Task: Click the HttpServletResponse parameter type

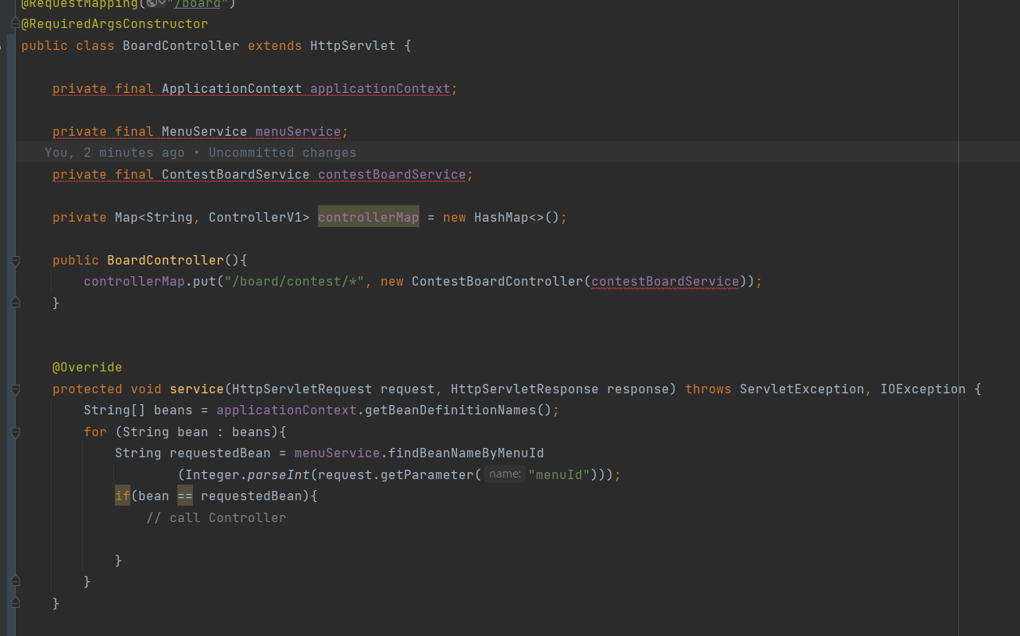Action: pyautogui.click(x=525, y=389)
